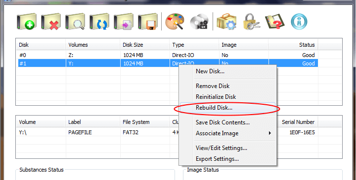
Task: Click the padlock and keys icon
Action: point(251,22)
